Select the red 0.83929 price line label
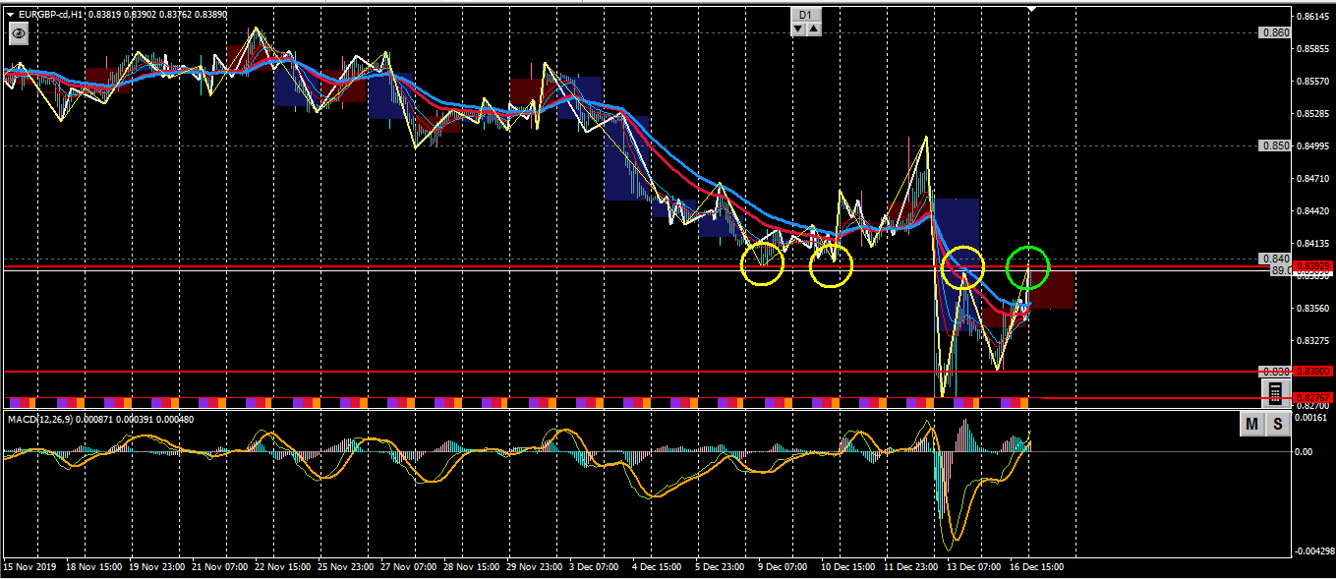The height and width of the screenshot is (579, 1336). pyautogui.click(x=1314, y=266)
